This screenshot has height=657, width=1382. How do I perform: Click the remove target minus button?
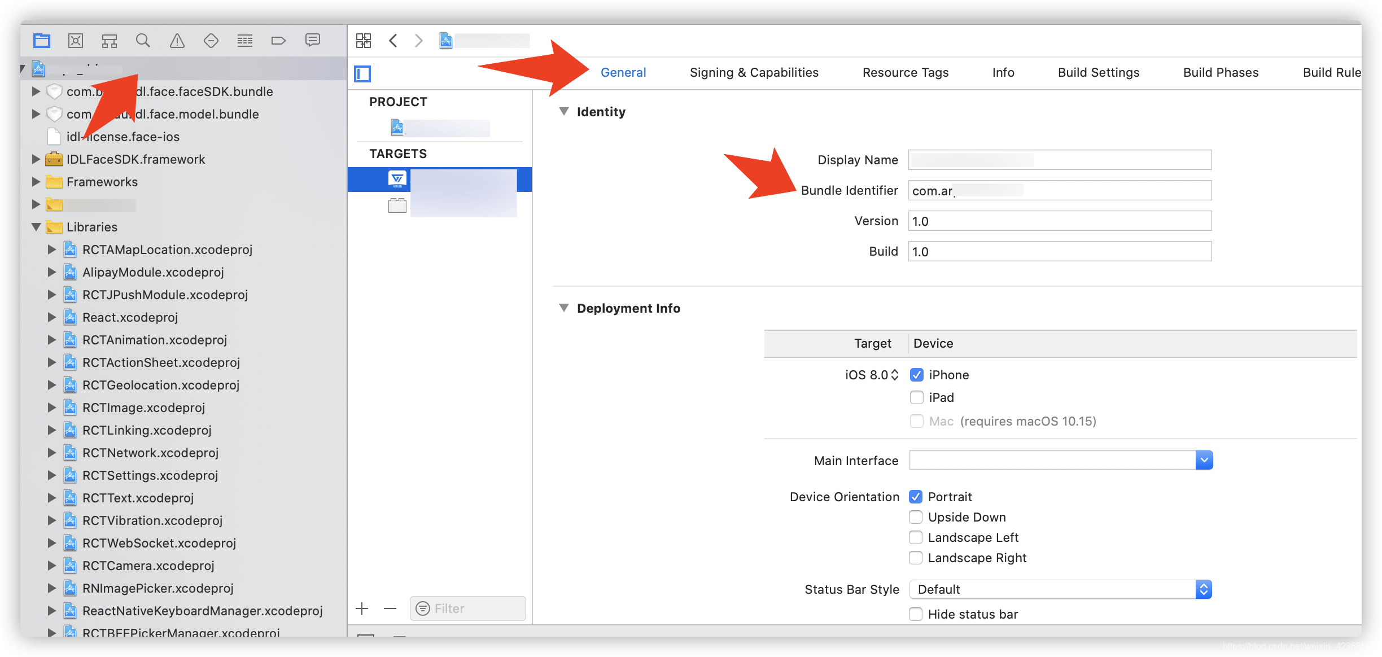coord(390,608)
